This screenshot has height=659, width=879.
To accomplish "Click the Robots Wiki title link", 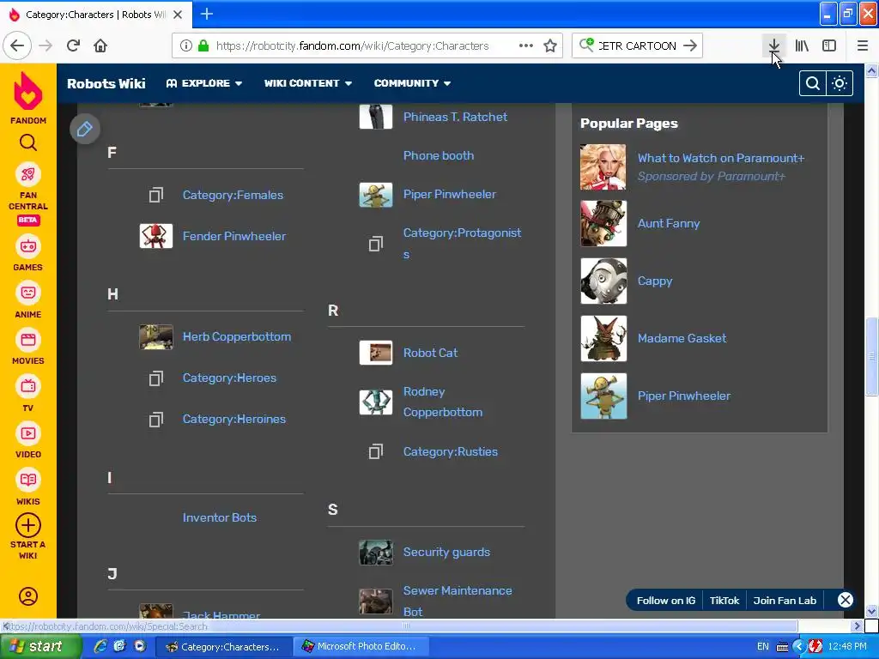I will (106, 83).
